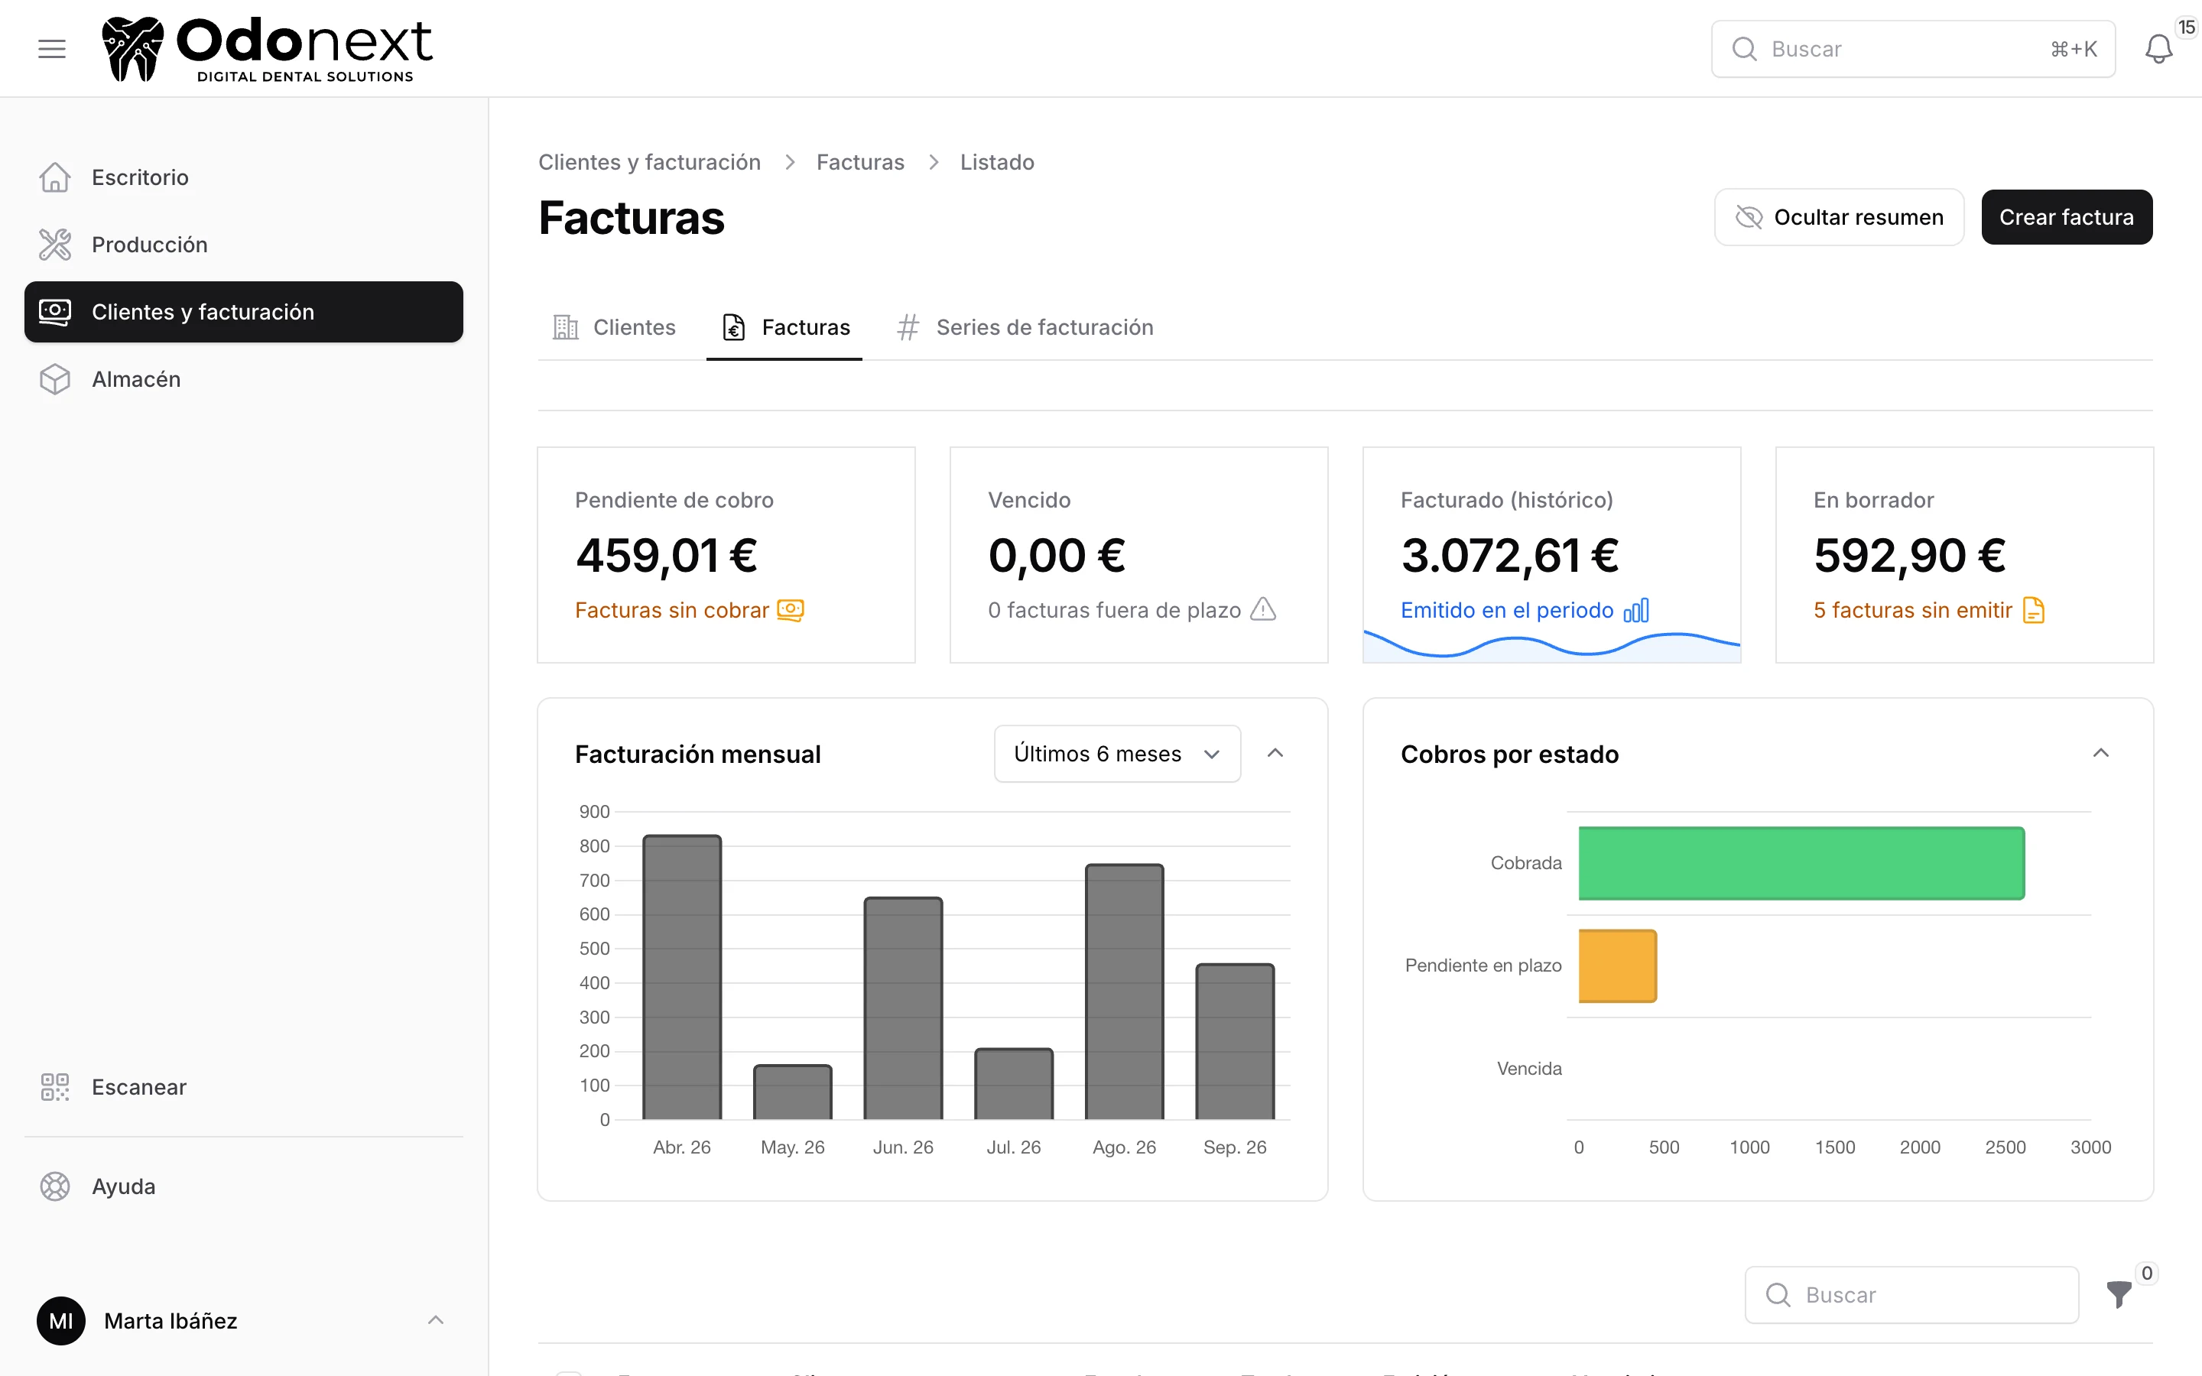Viewport: 2202px width, 1376px height.
Task: Open the Almacén sidebar item
Action: [244, 379]
